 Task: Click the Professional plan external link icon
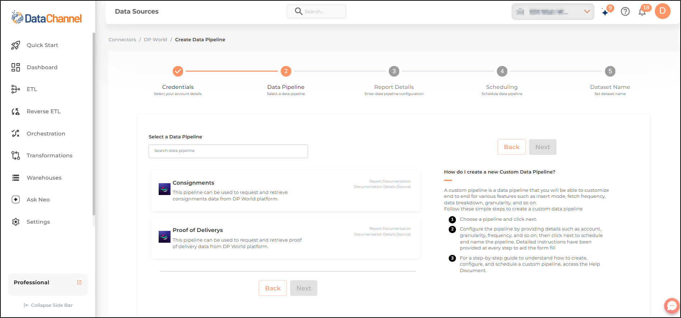pyautogui.click(x=79, y=283)
